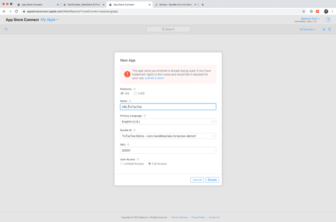The width and height of the screenshot is (336, 222).
Task: Show Name field help icon
Action: pyautogui.click(x=130, y=101)
